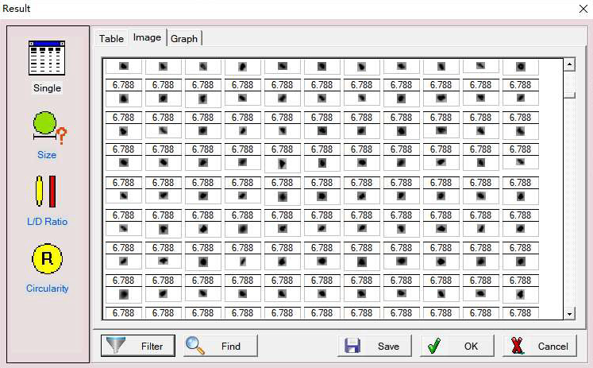Click the L/D Ratio label link
The height and width of the screenshot is (368, 593).
click(48, 222)
